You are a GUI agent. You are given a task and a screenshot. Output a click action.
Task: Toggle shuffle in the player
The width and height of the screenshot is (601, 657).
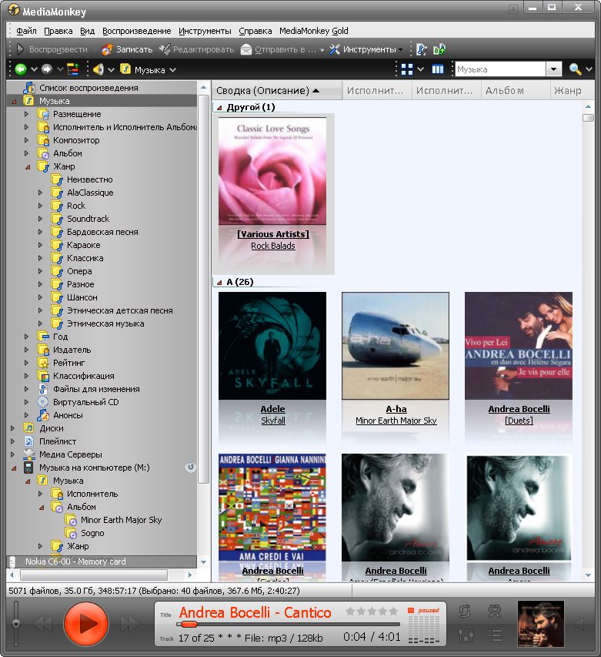click(x=495, y=612)
